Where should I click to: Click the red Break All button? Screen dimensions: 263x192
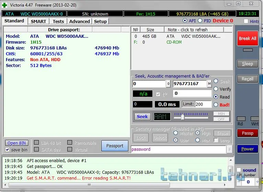(x=248, y=38)
